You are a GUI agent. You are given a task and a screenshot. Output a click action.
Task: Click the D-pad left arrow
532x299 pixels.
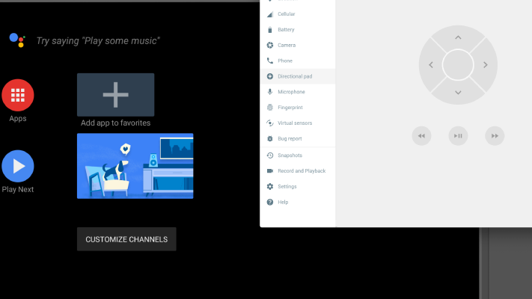point(431,65)
